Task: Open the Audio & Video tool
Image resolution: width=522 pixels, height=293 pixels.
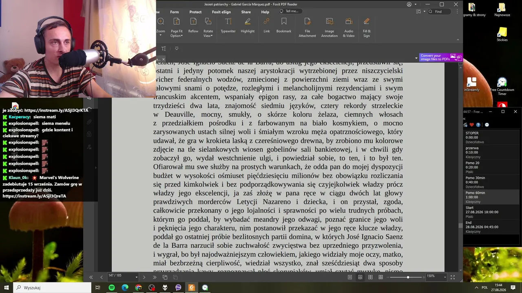Action: (x=349, y=28)
